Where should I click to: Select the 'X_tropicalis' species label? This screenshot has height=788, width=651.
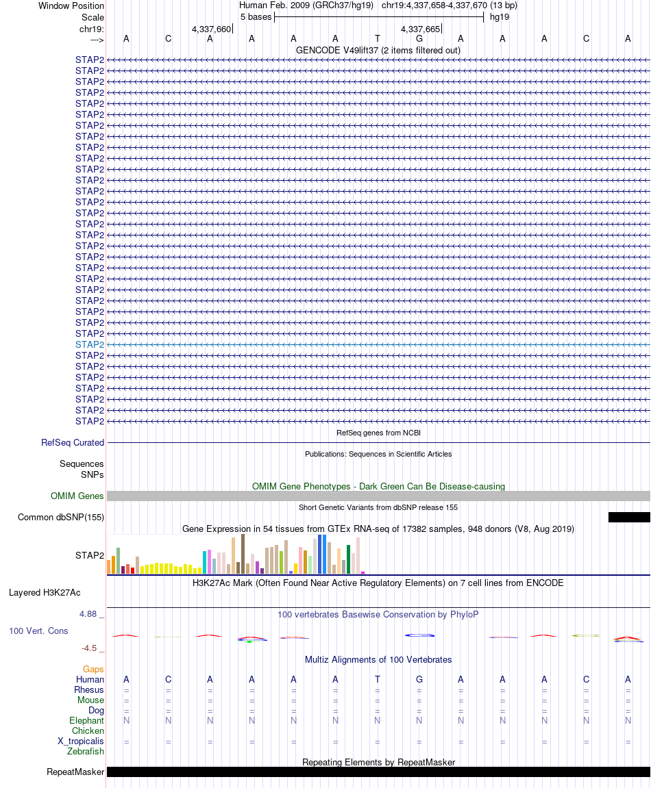coord(80,741)
